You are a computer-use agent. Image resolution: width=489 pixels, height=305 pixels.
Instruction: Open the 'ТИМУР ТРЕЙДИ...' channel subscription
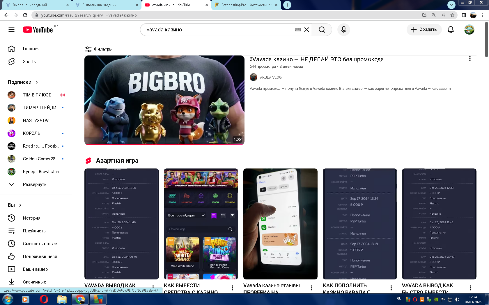36,108
